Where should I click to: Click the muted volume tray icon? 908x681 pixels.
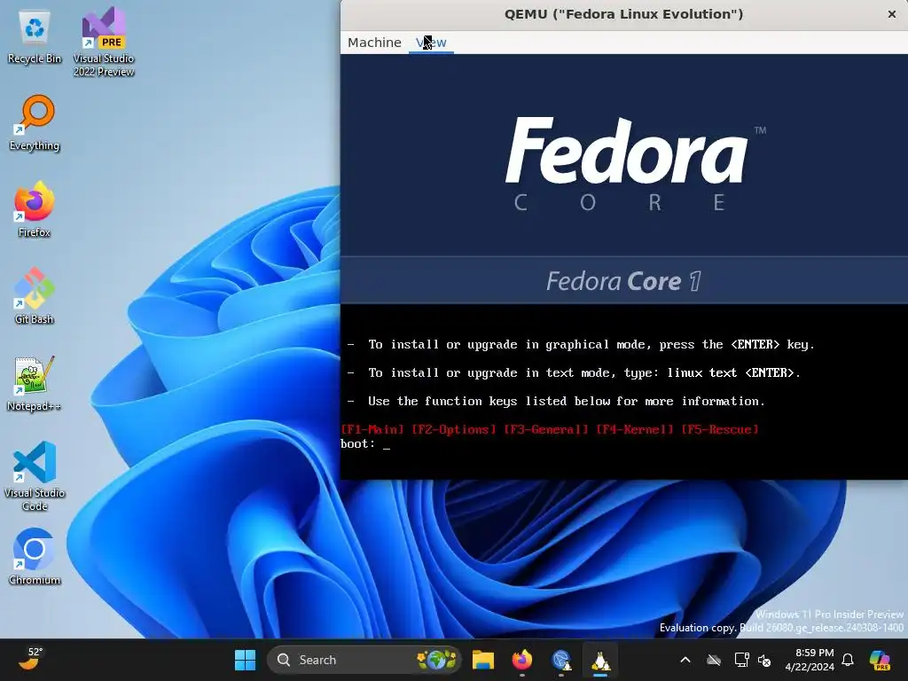[764, 660]
